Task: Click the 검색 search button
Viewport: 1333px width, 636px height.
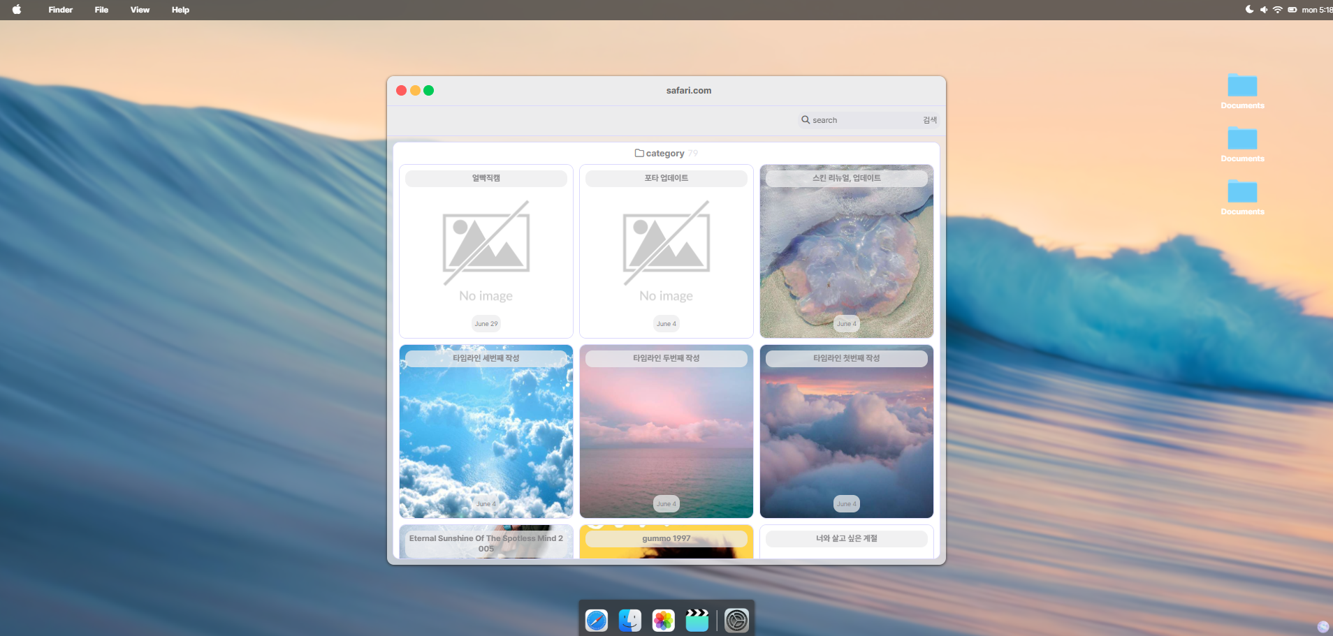Action: 930,120
